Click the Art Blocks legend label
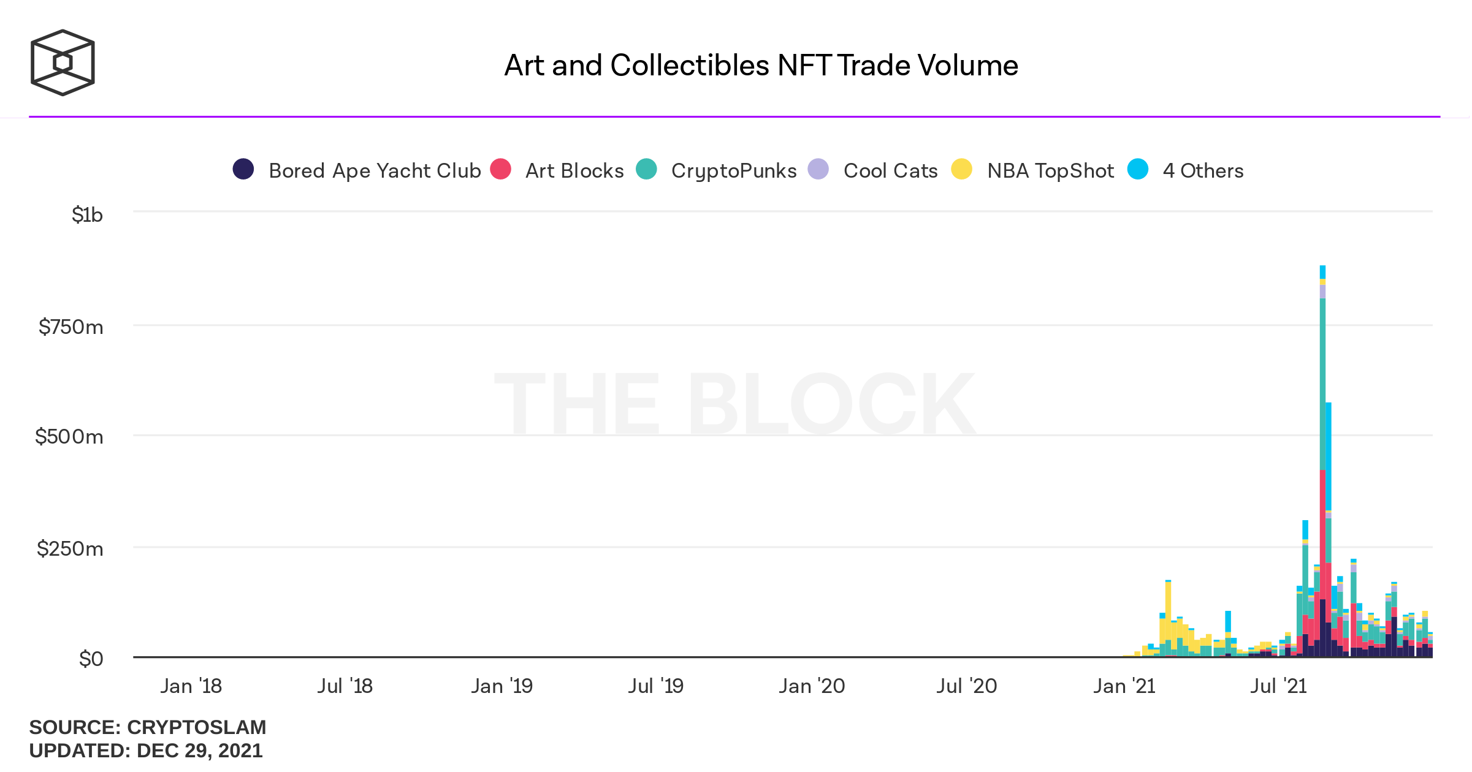The width and height of the screenshot is (1472, 772). point(574,170)
